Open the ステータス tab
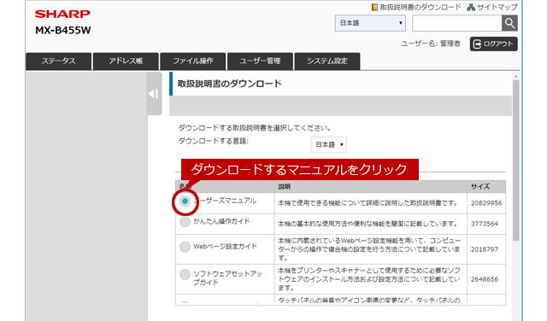This screenshot has height=321, width=547. (x=59, y=61)
